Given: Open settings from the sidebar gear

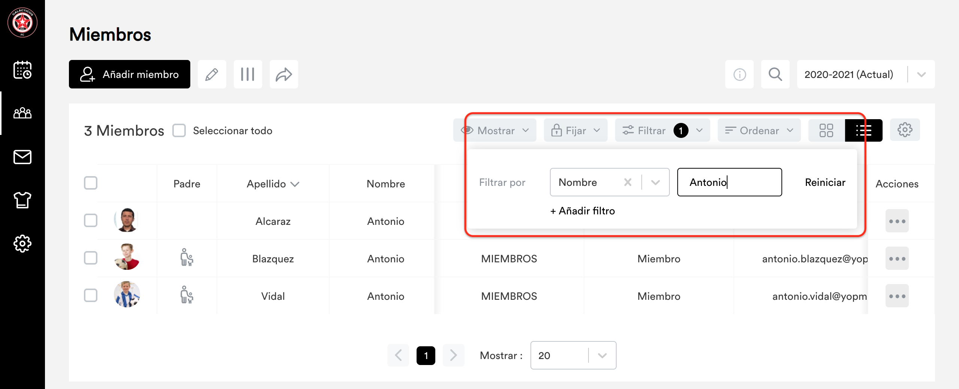Looking at the screenshot, I should pos(22,244).
